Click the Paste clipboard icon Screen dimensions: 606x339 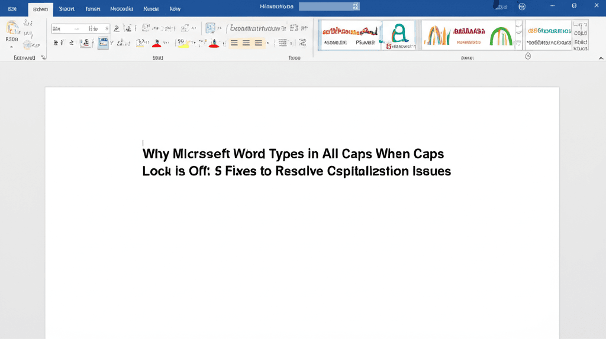12,28
